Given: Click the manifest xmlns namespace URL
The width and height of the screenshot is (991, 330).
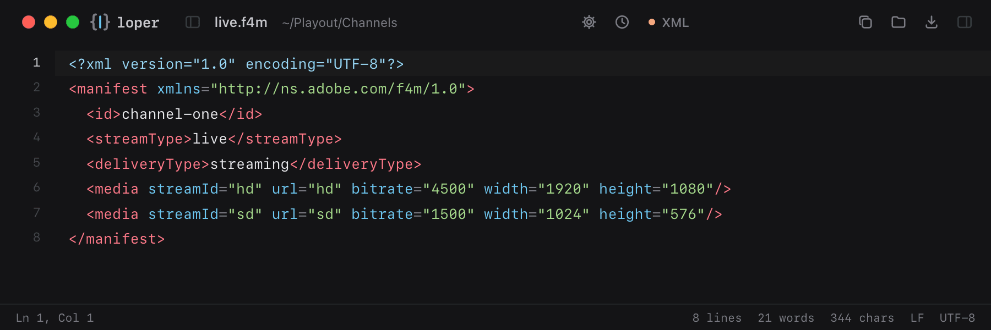Looking at the screenshot, I should 338,89.
